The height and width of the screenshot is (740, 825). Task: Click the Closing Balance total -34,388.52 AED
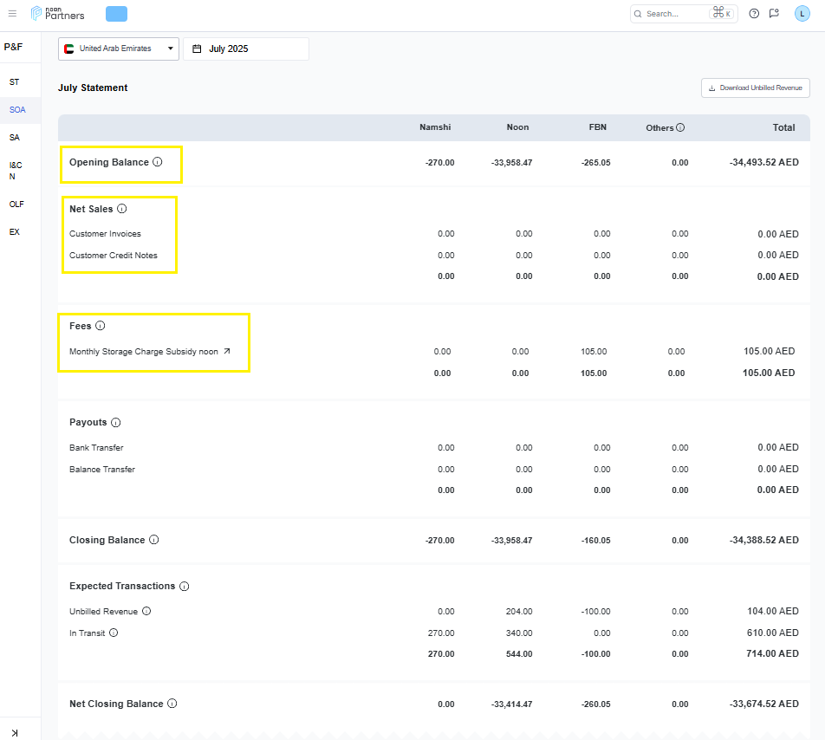click(764, 540)
